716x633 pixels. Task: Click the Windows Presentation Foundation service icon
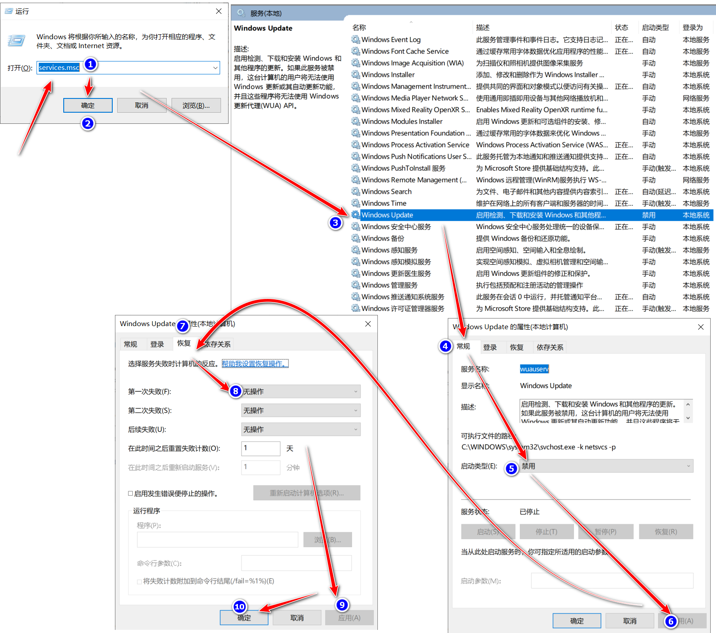[x=356, y=133]
